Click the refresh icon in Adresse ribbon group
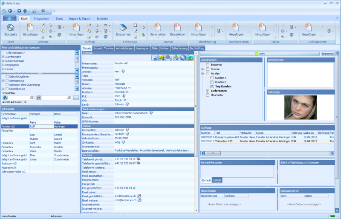This screenshot has height=219, width=341. pyautogui.click(x=59, y=35)
